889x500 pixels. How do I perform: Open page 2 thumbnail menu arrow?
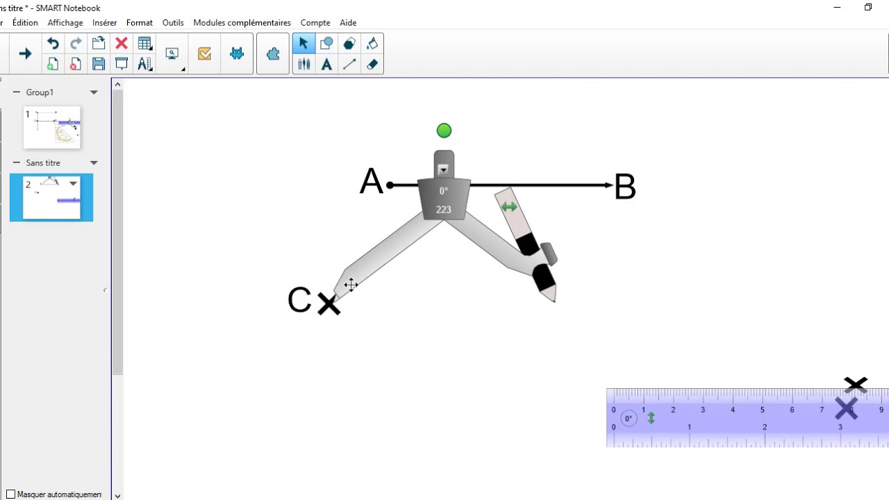[x=73, y=184]
